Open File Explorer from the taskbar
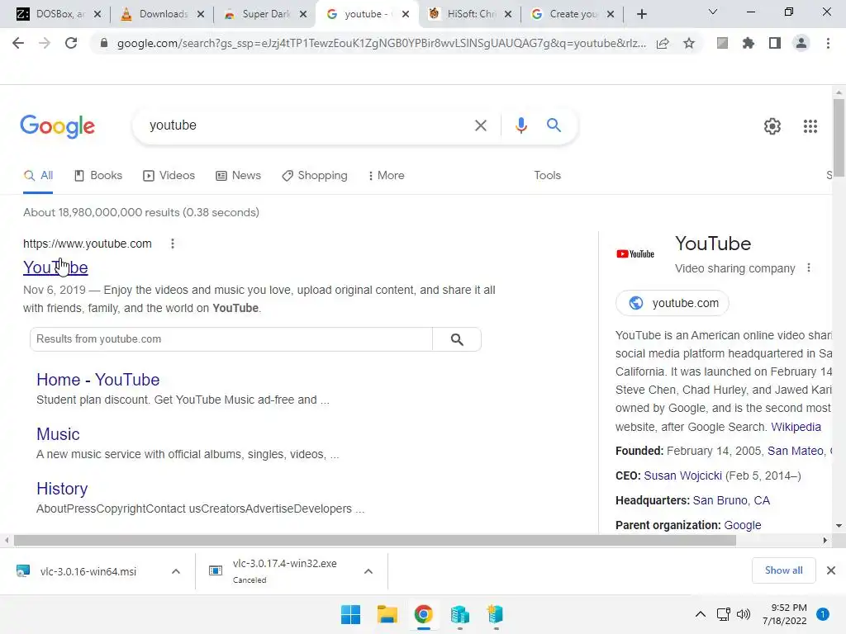This screenshot has height=634, width=846. click(x=387, y=614)
